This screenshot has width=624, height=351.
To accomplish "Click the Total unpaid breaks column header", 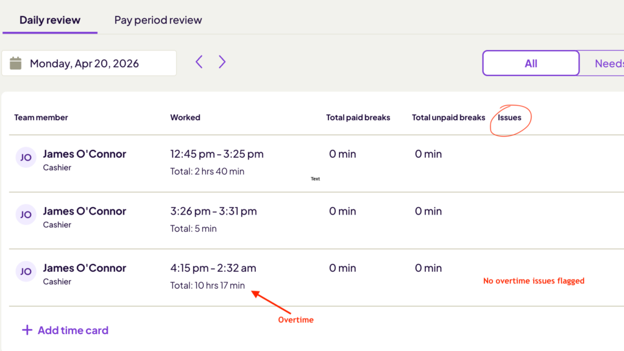I will (448, 118).
